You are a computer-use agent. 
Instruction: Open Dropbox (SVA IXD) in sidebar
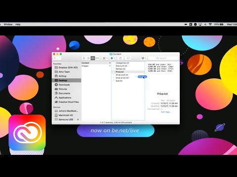point(66,67)
